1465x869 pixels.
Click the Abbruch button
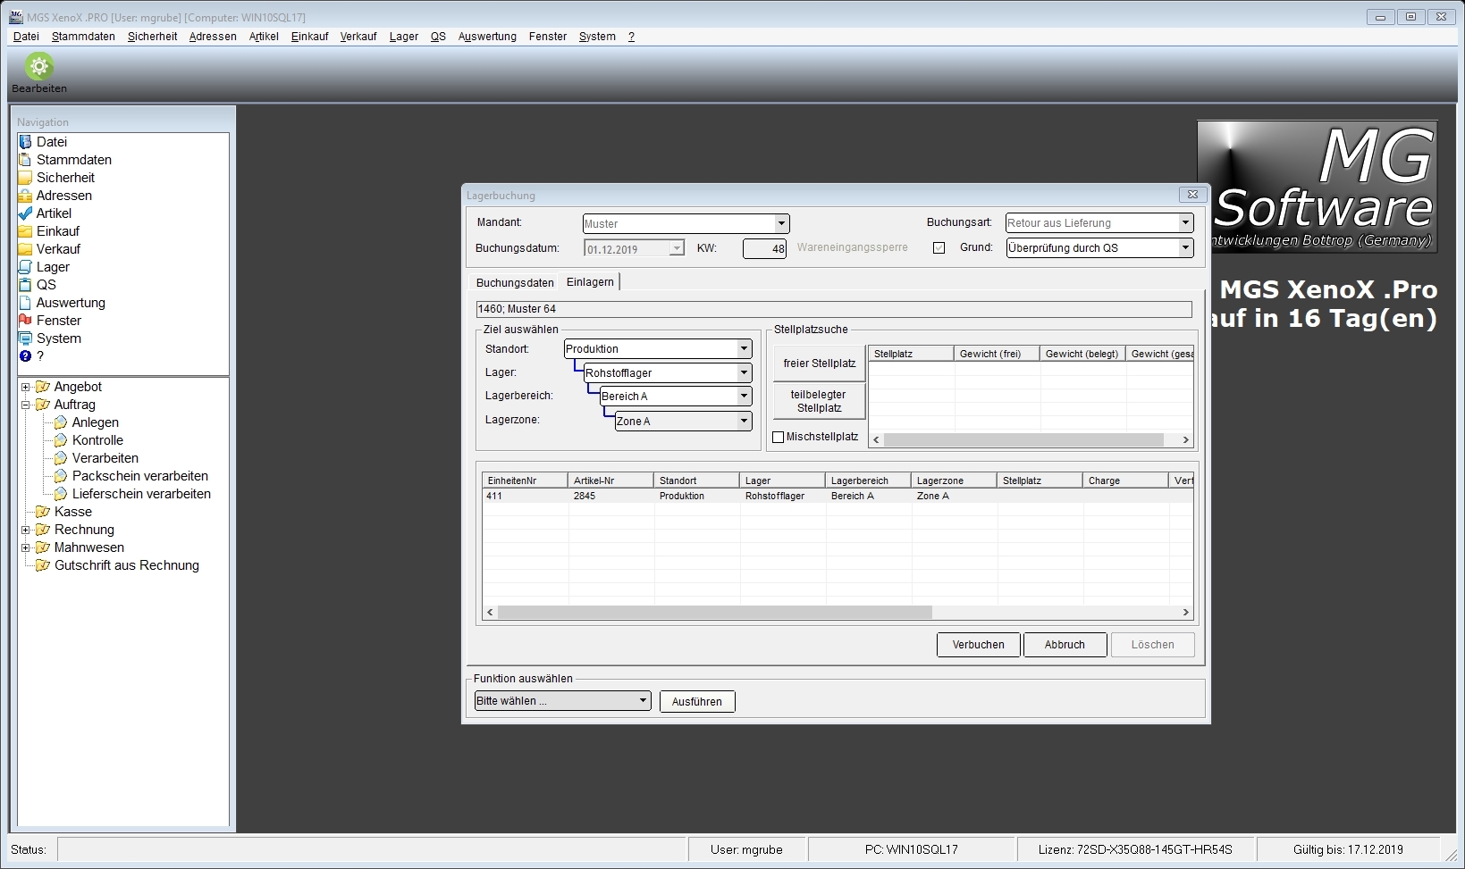pyautogui.click(x=1065, y=645)
